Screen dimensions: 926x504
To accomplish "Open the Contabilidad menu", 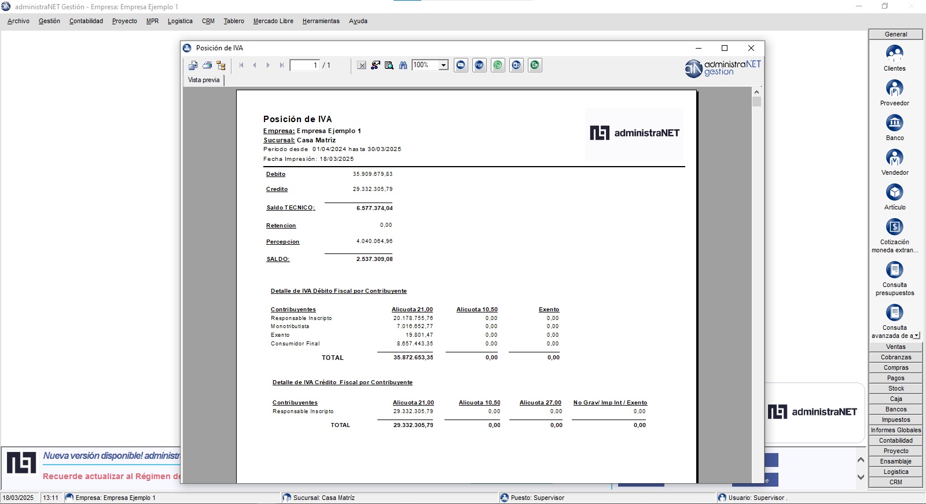I will (x=86, y=21).
